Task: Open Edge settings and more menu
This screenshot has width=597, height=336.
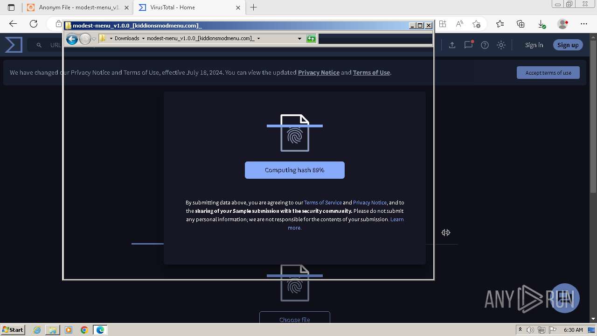Action: pyautogui.click(x=584, y=24)
